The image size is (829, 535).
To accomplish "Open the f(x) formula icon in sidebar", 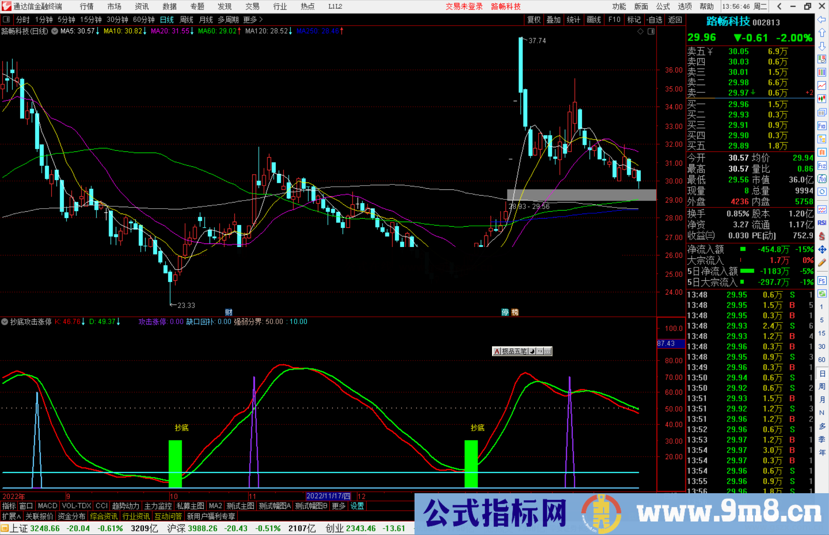I will tap(822, 179).
